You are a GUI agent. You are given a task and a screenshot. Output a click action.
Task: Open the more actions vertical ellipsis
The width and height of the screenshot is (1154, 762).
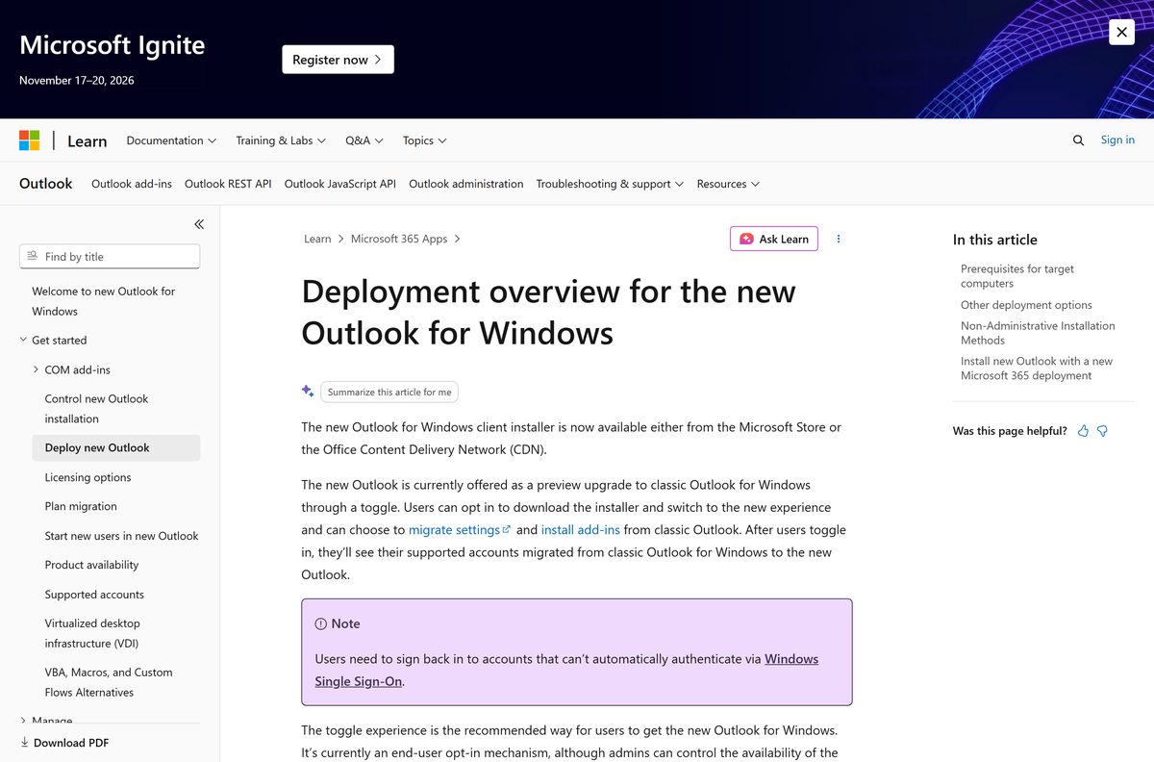point(839,239)
